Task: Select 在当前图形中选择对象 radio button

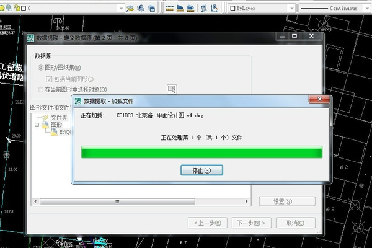Action: click(x=40, y=89)
